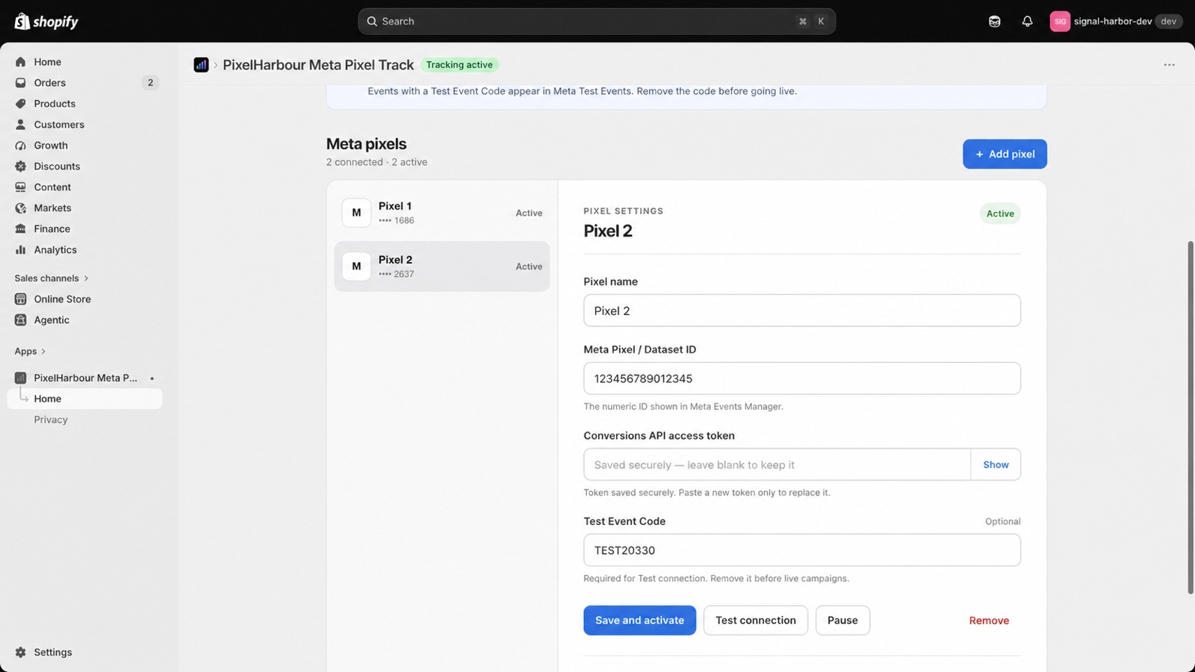
Task: Remove Pixel 2
Action: [x=989, y=620]
